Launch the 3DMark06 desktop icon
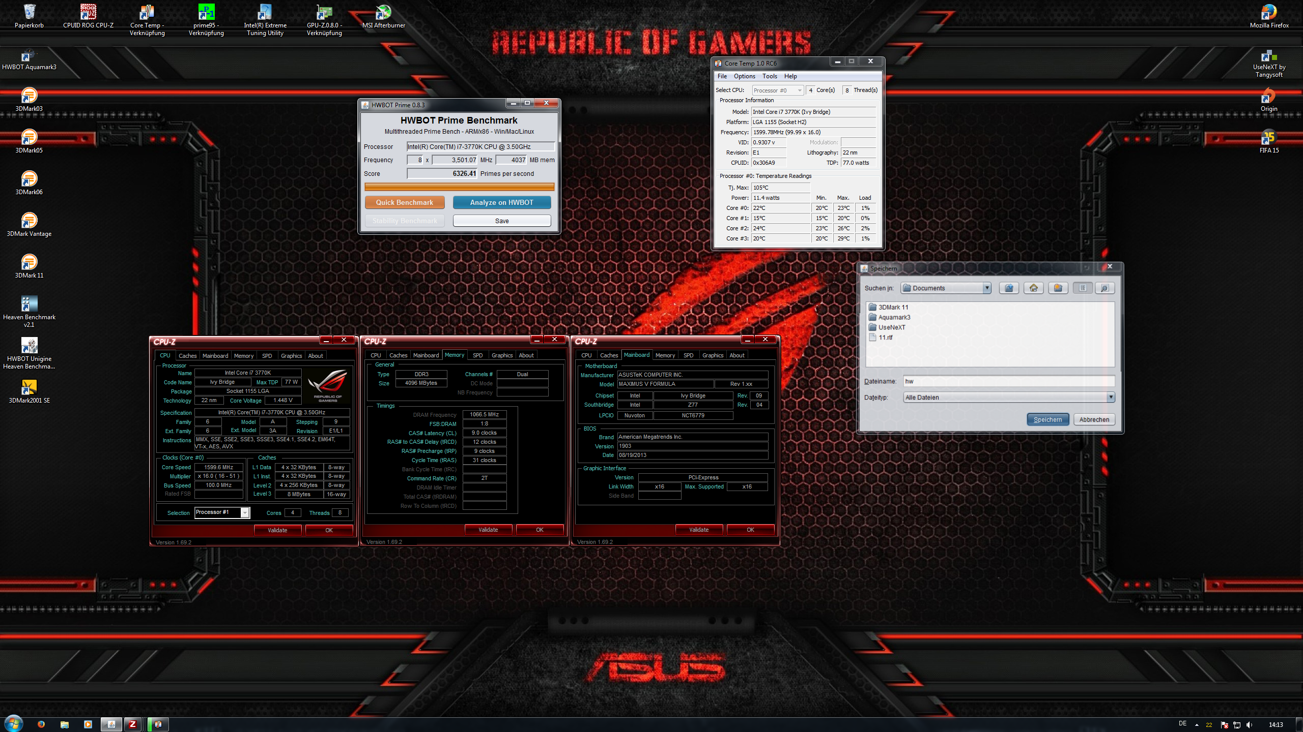This screenshot has width=1303, height=732. click(x=29, y=182)
